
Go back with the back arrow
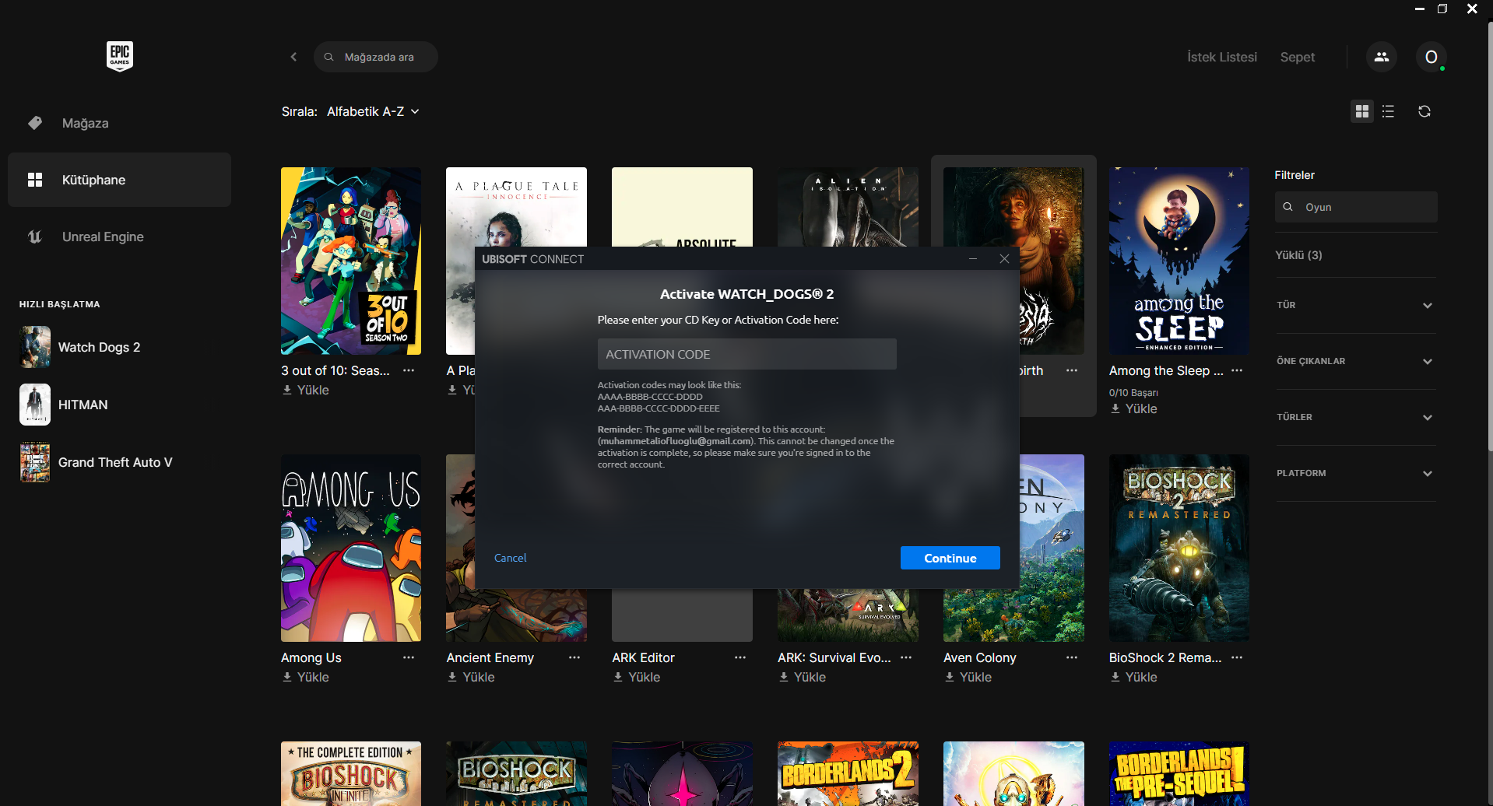[293, 57]
